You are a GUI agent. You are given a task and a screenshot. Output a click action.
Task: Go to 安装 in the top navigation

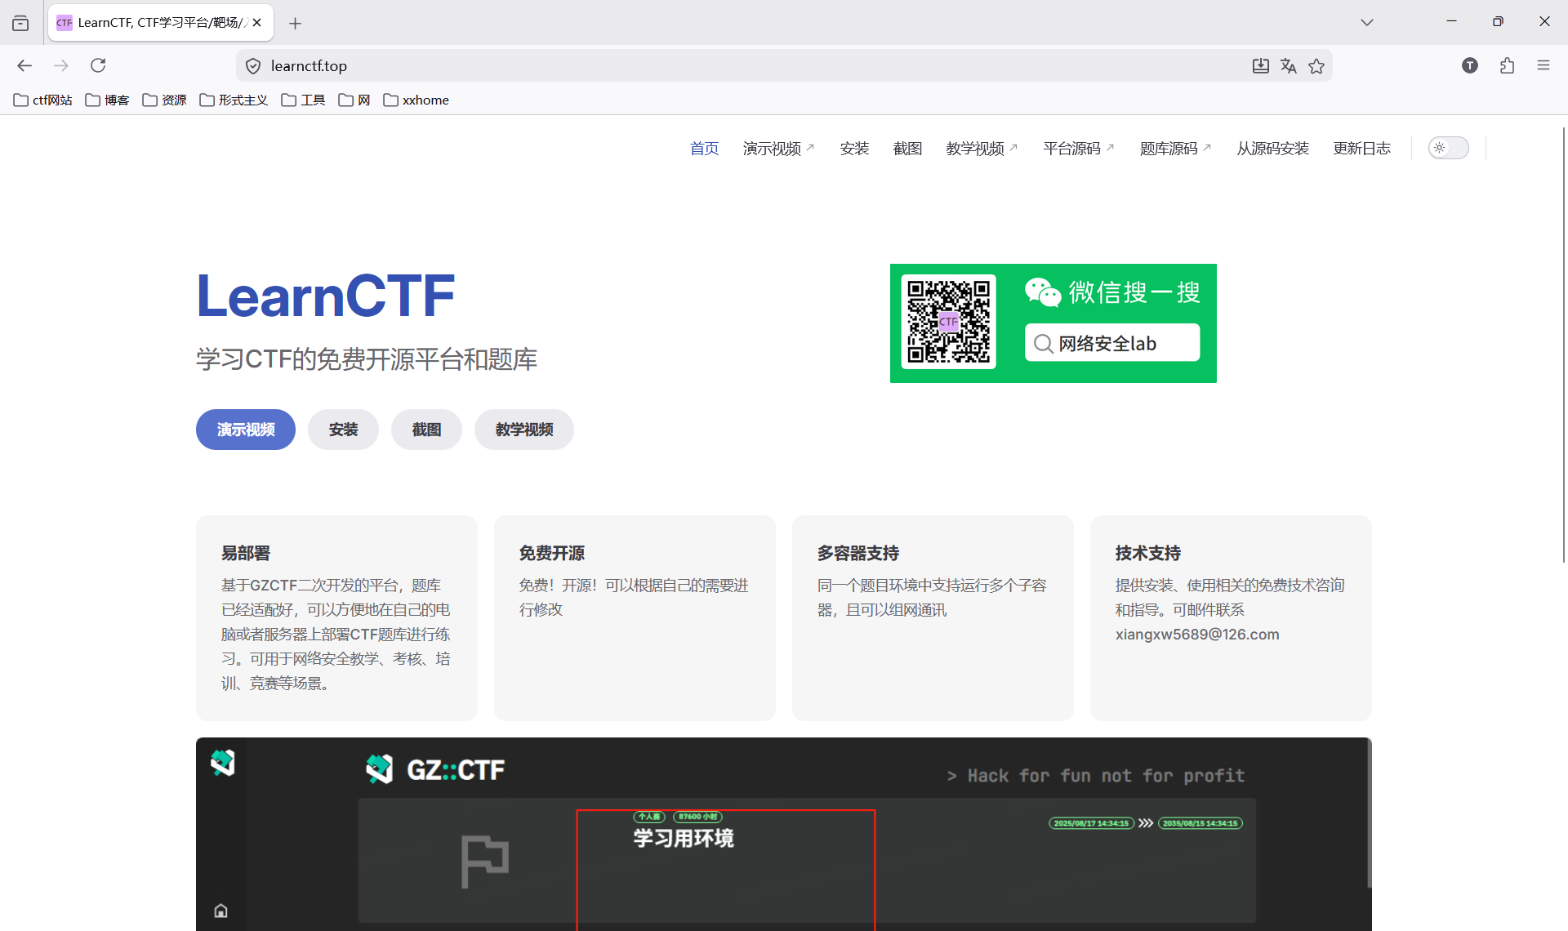[x=854, y=148]
